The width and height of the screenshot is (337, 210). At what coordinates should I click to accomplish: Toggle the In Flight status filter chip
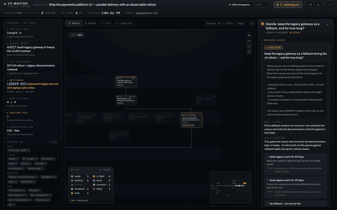30,159
